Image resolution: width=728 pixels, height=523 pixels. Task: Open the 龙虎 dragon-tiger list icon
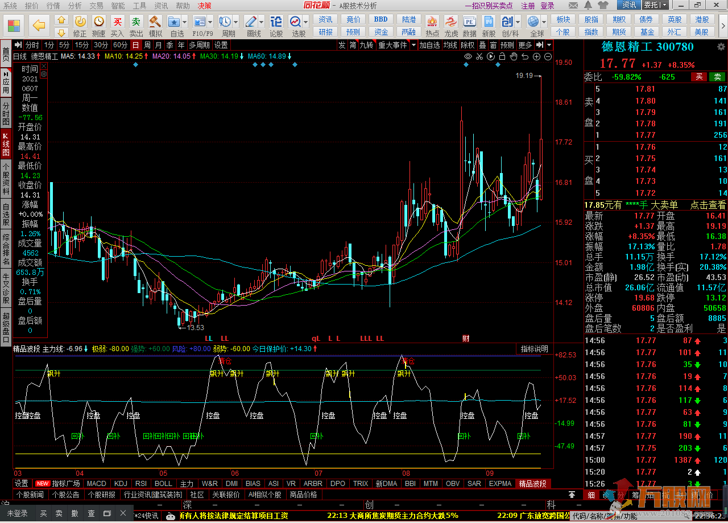451,22
